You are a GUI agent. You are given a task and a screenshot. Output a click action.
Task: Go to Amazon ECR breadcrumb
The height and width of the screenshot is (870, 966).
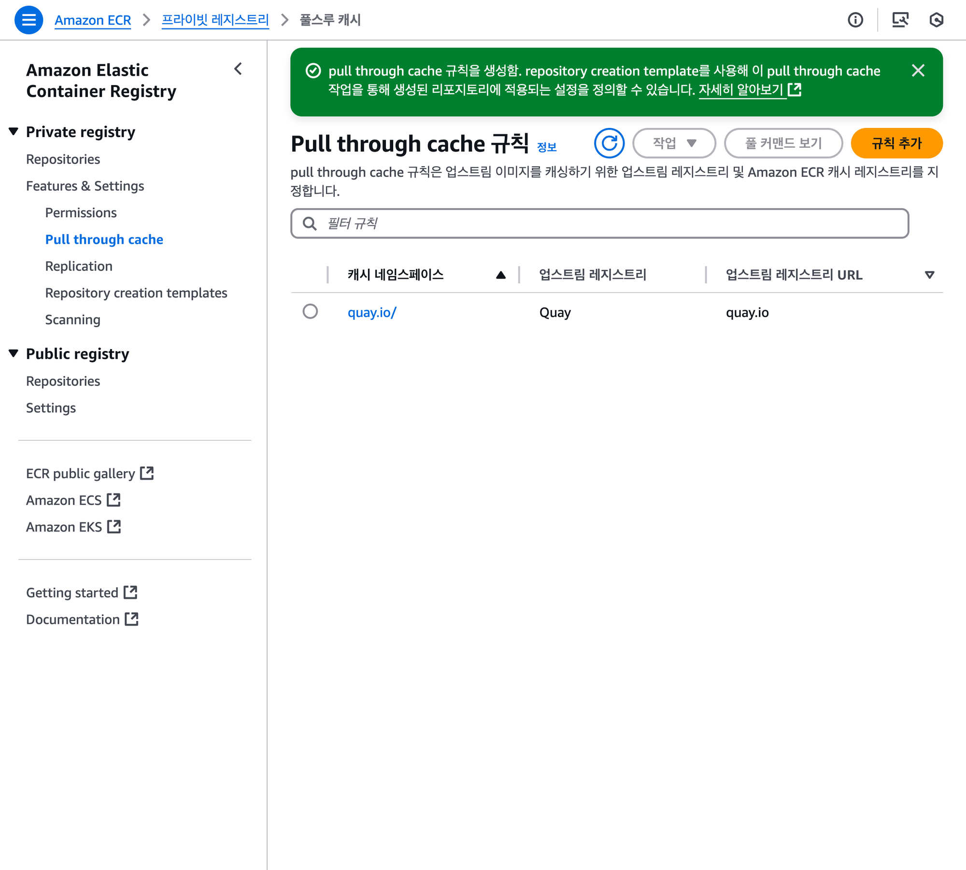93,20
